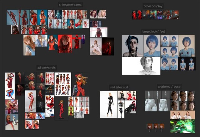Select the white character sheet with multiple outfits
The width and height of the screenshot is (200, 137).
tap(63, 84)
